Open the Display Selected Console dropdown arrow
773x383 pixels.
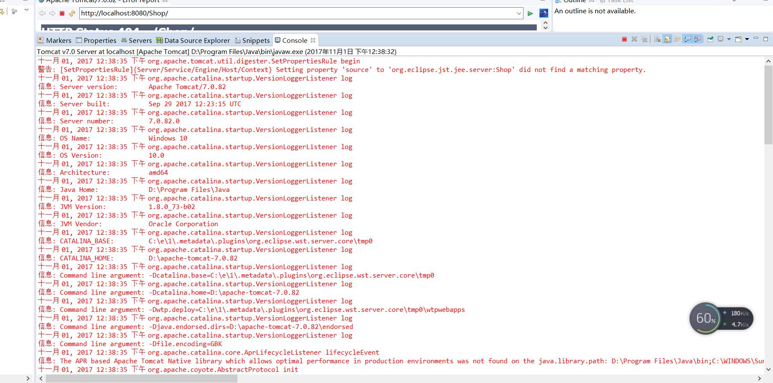click(x=729, y=39)
